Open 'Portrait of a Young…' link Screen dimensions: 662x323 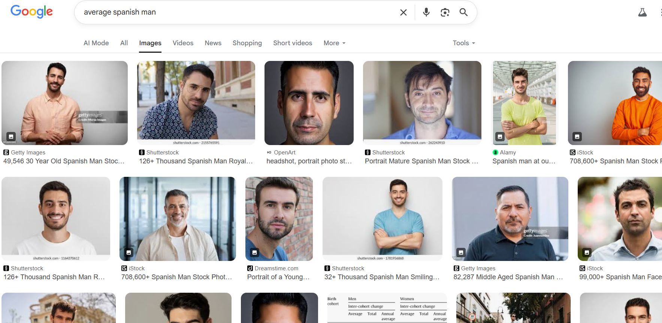click(278, 277)
